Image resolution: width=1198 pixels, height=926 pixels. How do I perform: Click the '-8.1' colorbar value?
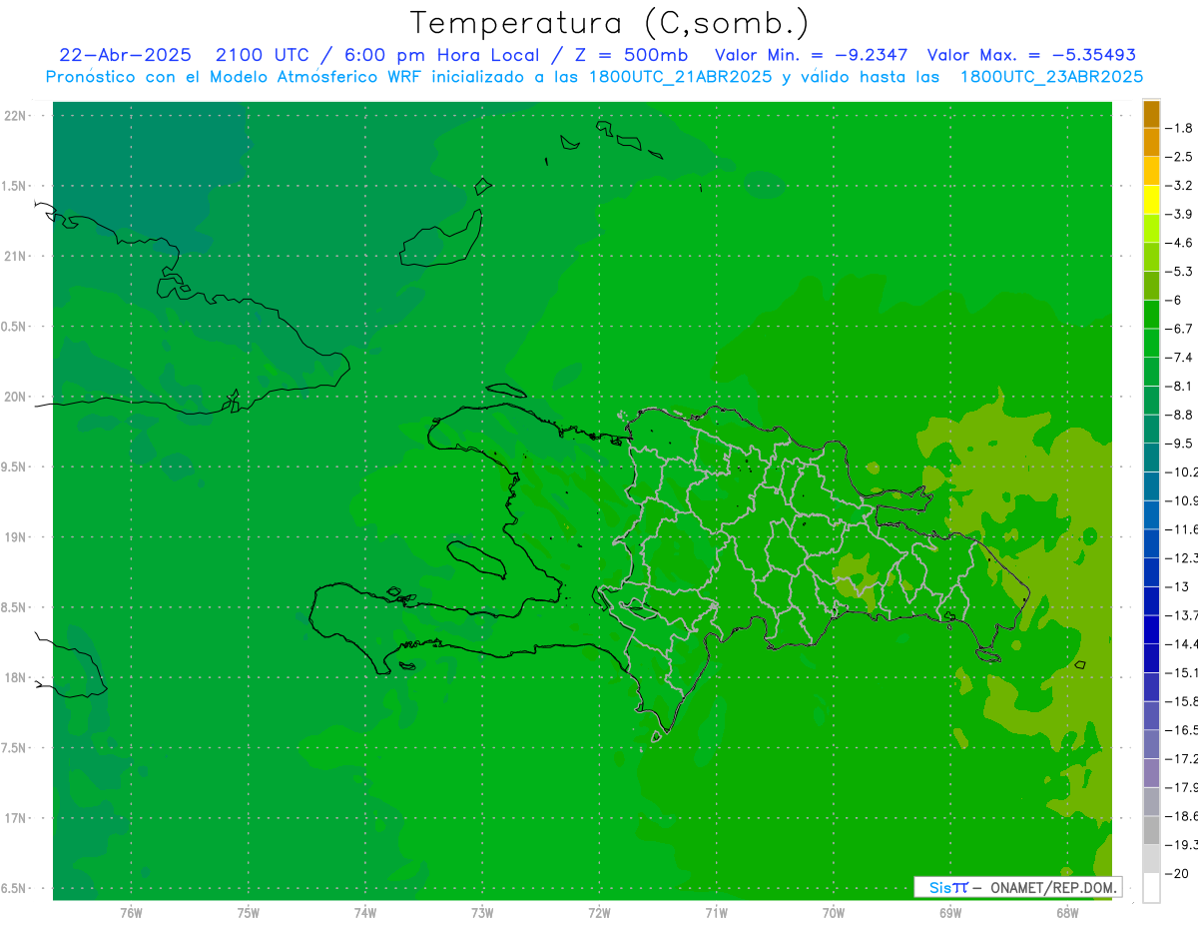pyautogui.click(x=1179, y=386)
